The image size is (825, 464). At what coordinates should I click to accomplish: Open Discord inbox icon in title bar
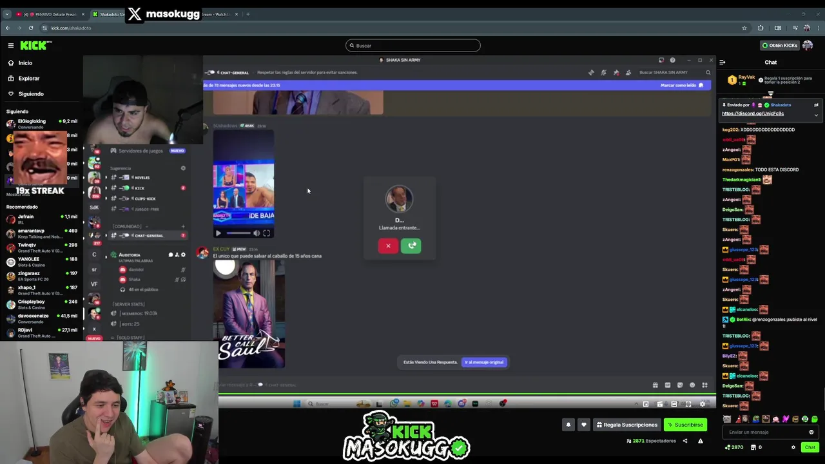661,60
